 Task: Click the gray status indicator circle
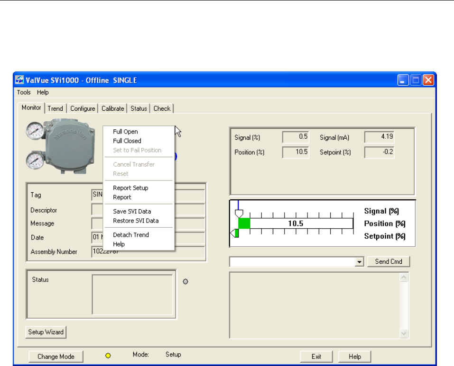click(x=185, y=281)
